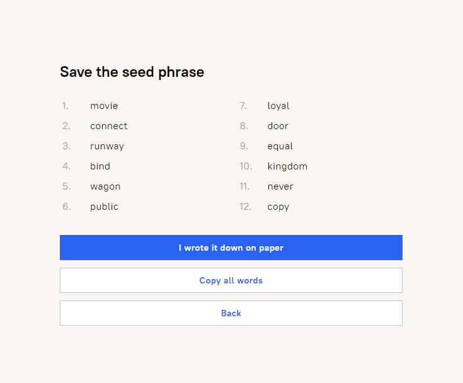Select the first seed word 'movie'
This screenshot has width=463, height=383.
pyautogui.click(x=104, y=106)
